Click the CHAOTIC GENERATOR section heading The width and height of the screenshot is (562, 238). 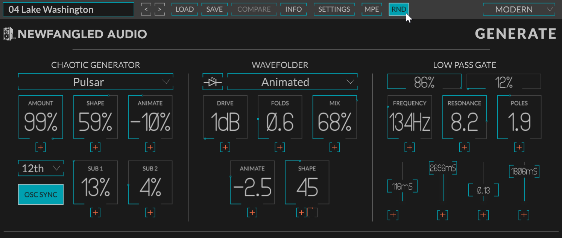pyautogui.click(x=96, y=65)
